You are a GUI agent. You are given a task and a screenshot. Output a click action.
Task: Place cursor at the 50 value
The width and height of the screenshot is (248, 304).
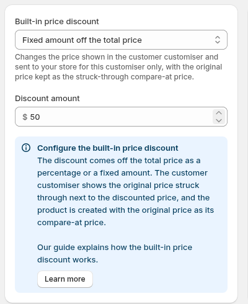click(35, 117)
